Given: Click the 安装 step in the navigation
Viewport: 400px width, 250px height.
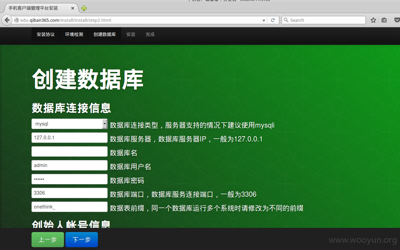Looking at the screenshot, I should (x=130, y=34).
